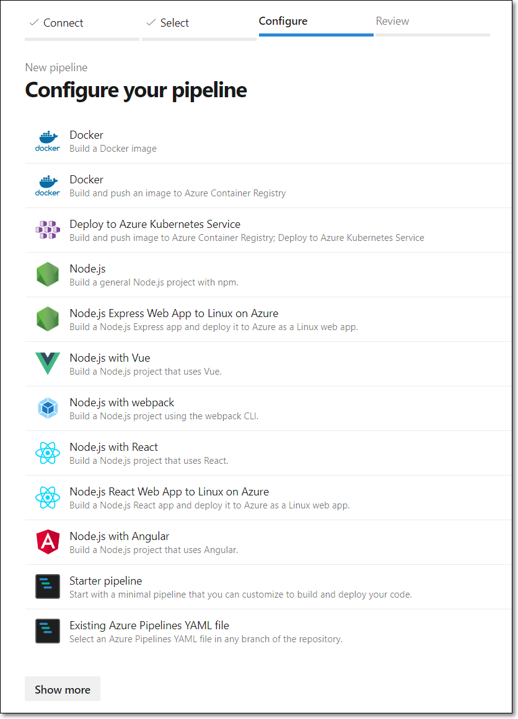Click 'Build a Node.js project that uses React.'

point(149,460)
